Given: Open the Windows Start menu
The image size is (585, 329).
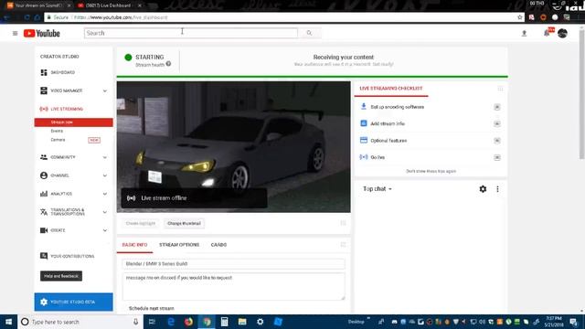Looking at the screenshot, I should pos(8,322).
